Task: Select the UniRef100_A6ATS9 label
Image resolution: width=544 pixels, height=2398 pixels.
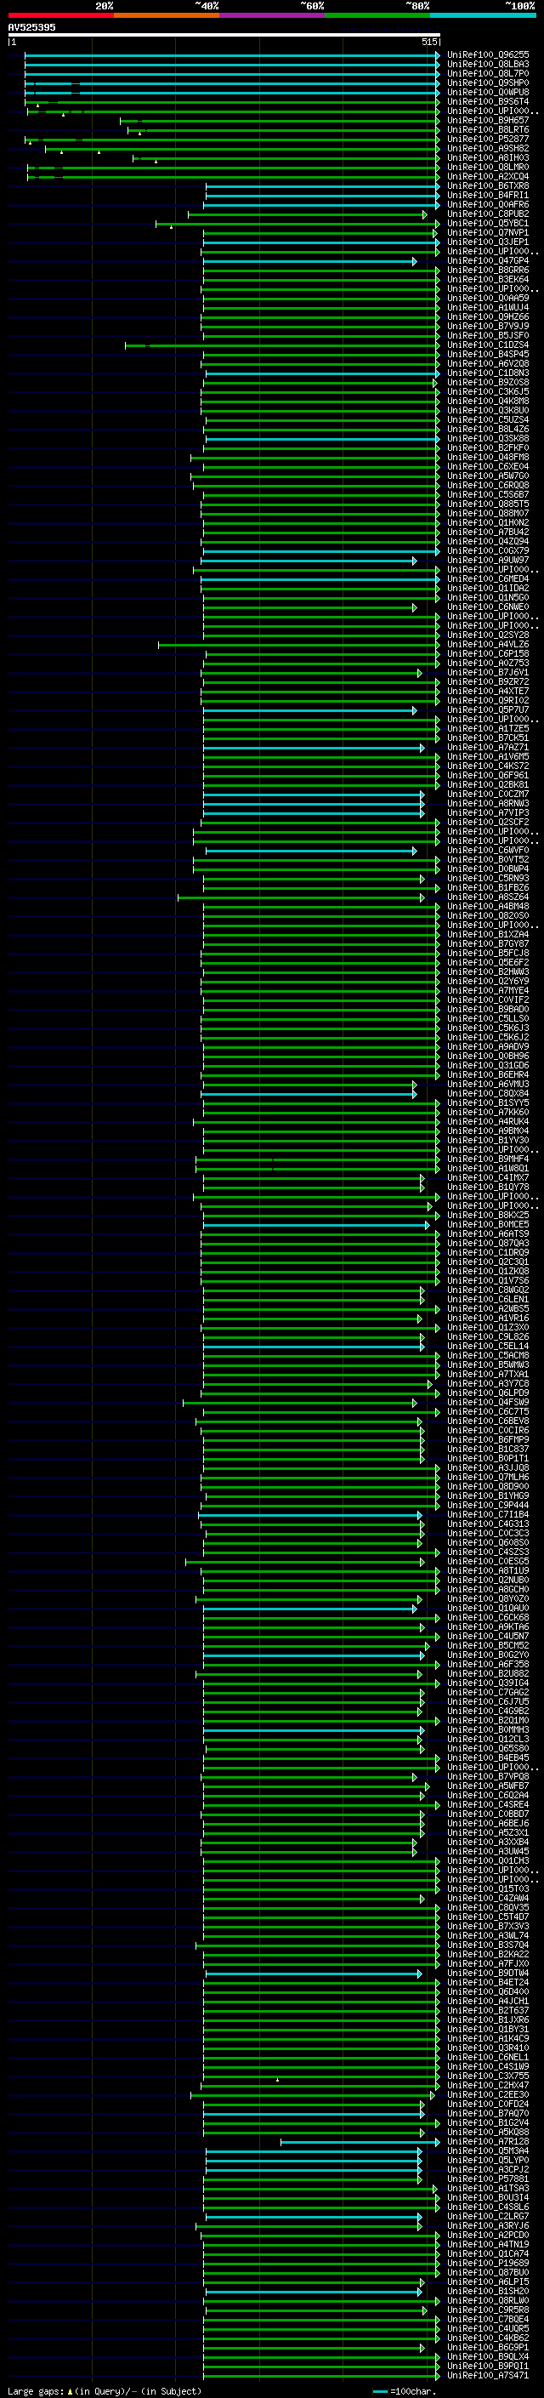Action: [x=488, y=1233]
